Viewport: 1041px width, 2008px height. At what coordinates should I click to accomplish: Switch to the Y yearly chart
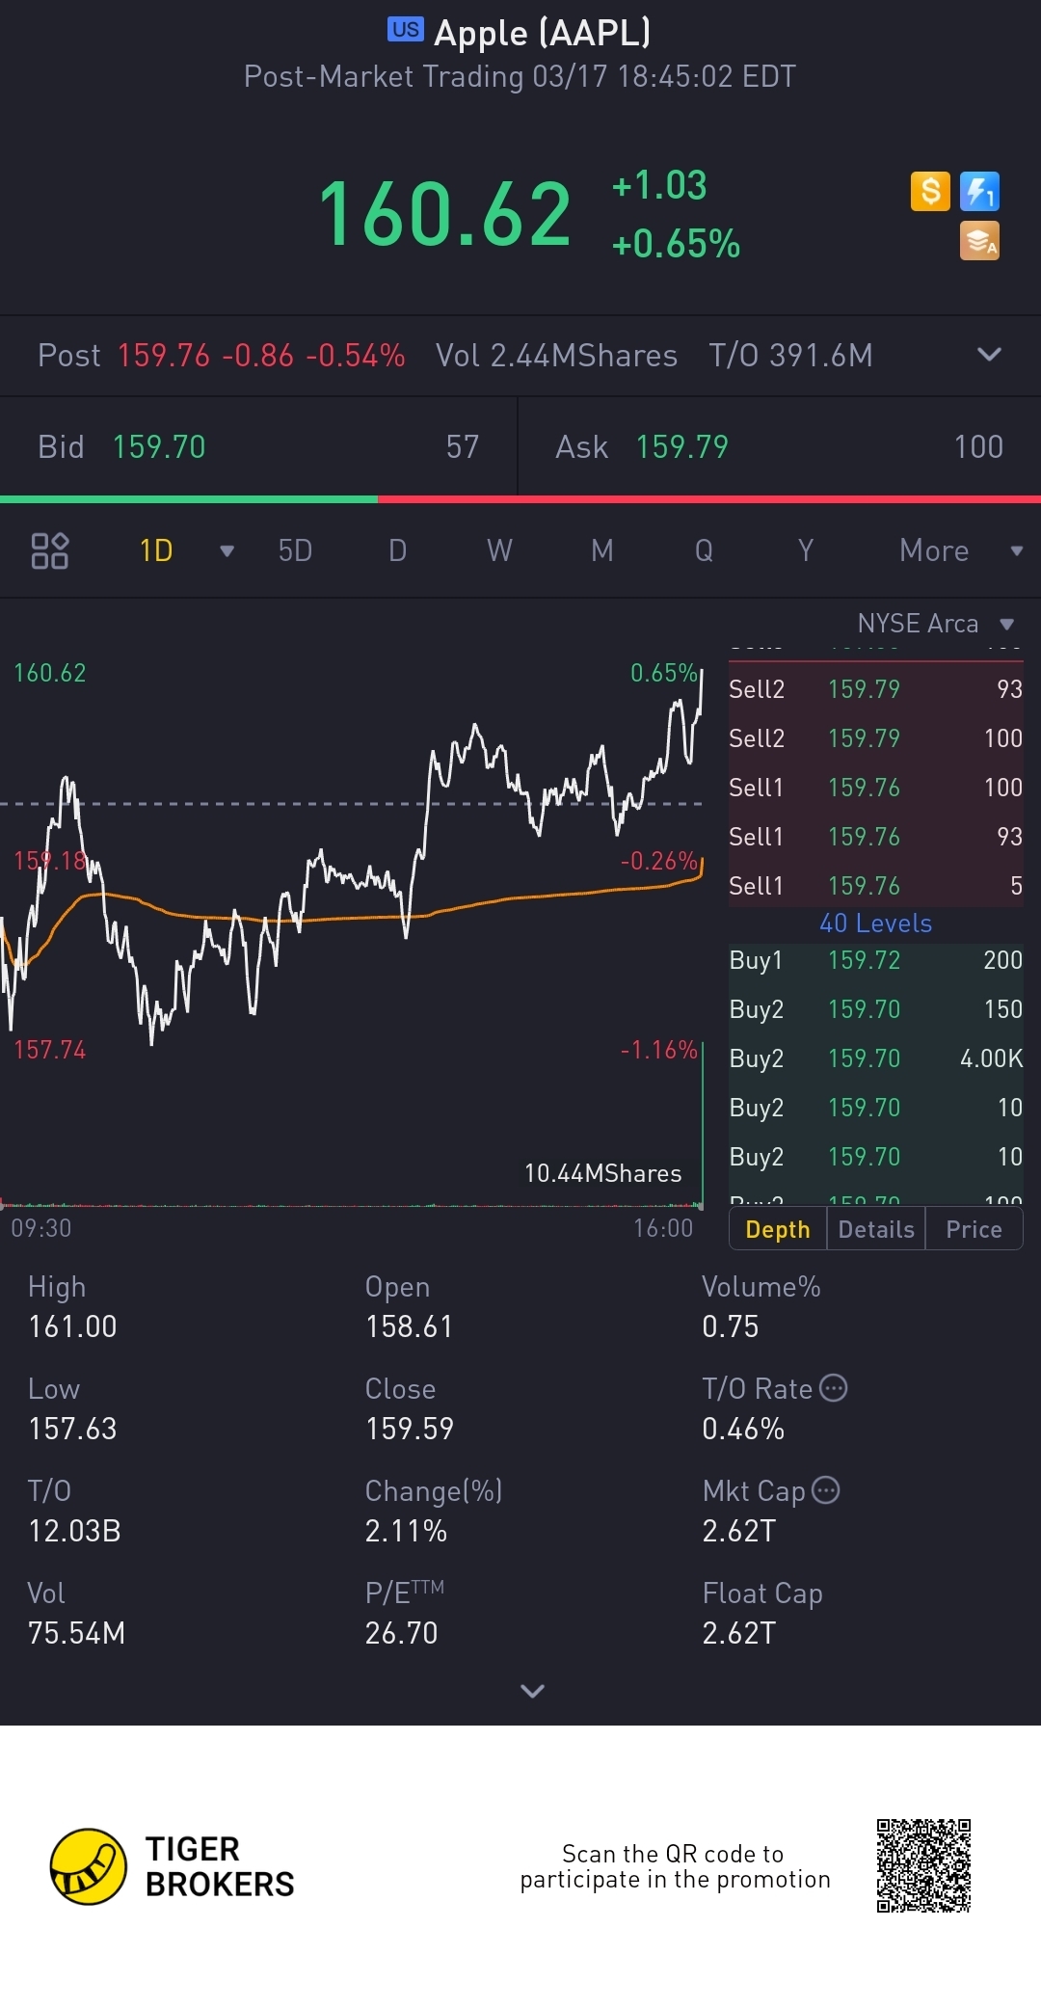click(806, 550)
